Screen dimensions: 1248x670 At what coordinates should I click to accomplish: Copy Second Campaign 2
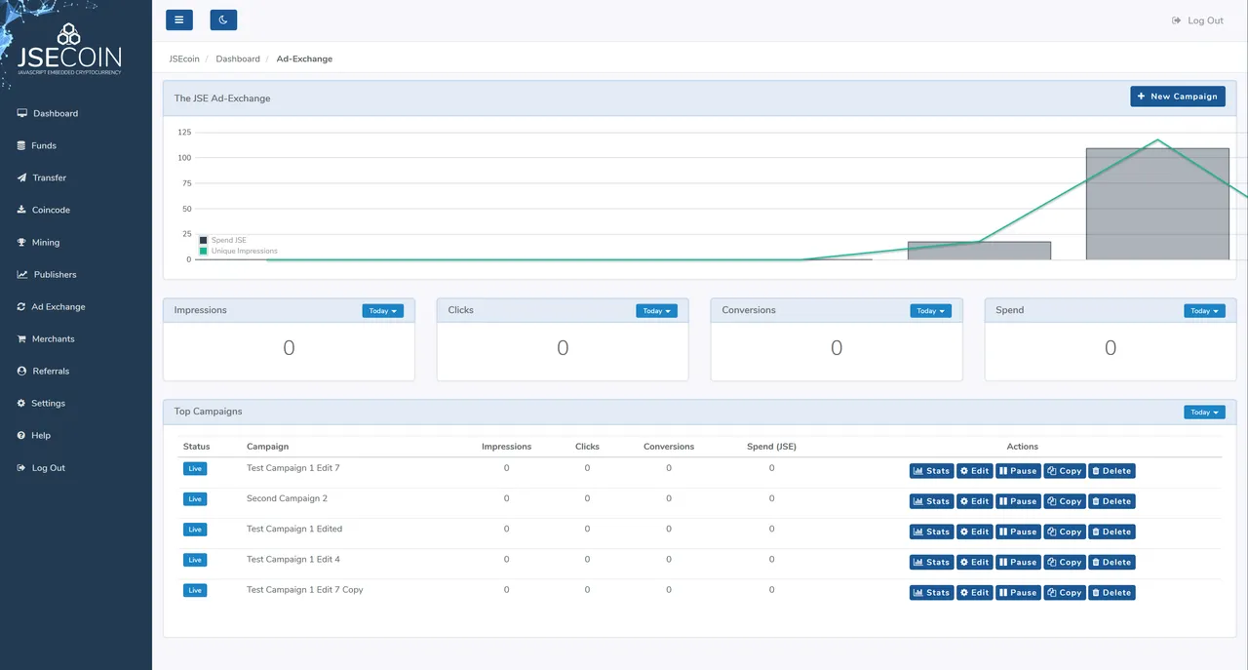(x=1065, y=501)
